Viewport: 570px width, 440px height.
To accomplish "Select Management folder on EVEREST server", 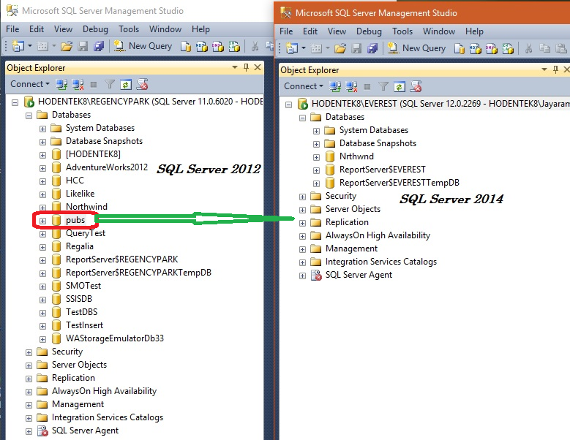I will [351, 249].
